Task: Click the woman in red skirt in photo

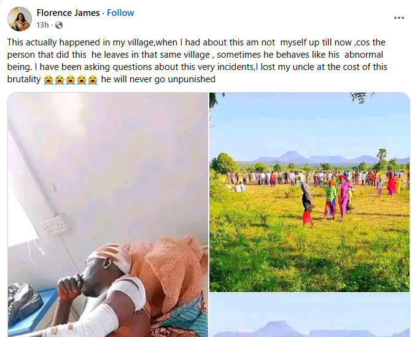Action: (307, 206)
